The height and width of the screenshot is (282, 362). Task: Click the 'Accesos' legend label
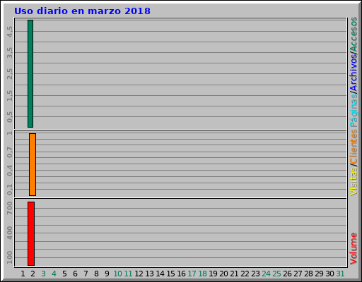[354, 35]
